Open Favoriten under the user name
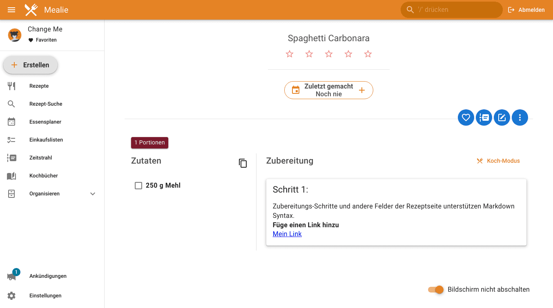This screenshot has height=308, width=553. coord(42,40)
